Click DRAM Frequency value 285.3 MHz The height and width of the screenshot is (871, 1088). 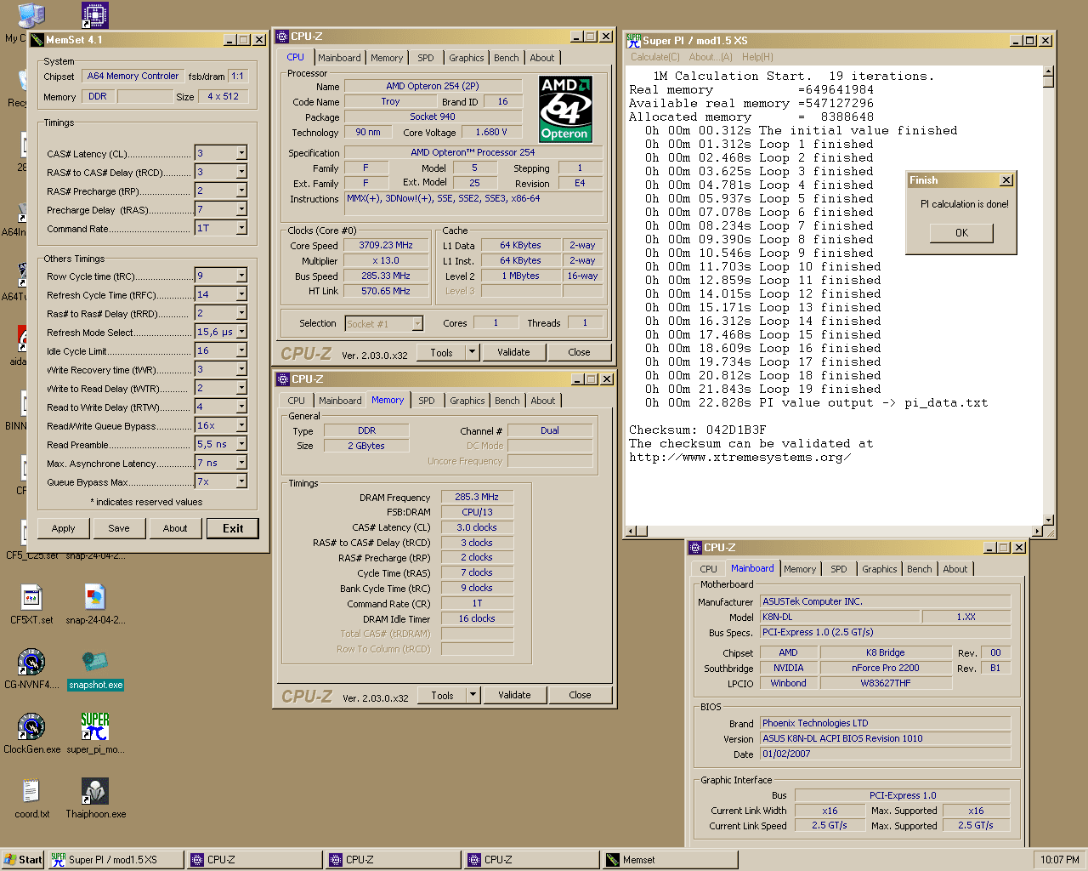point(477,497)
